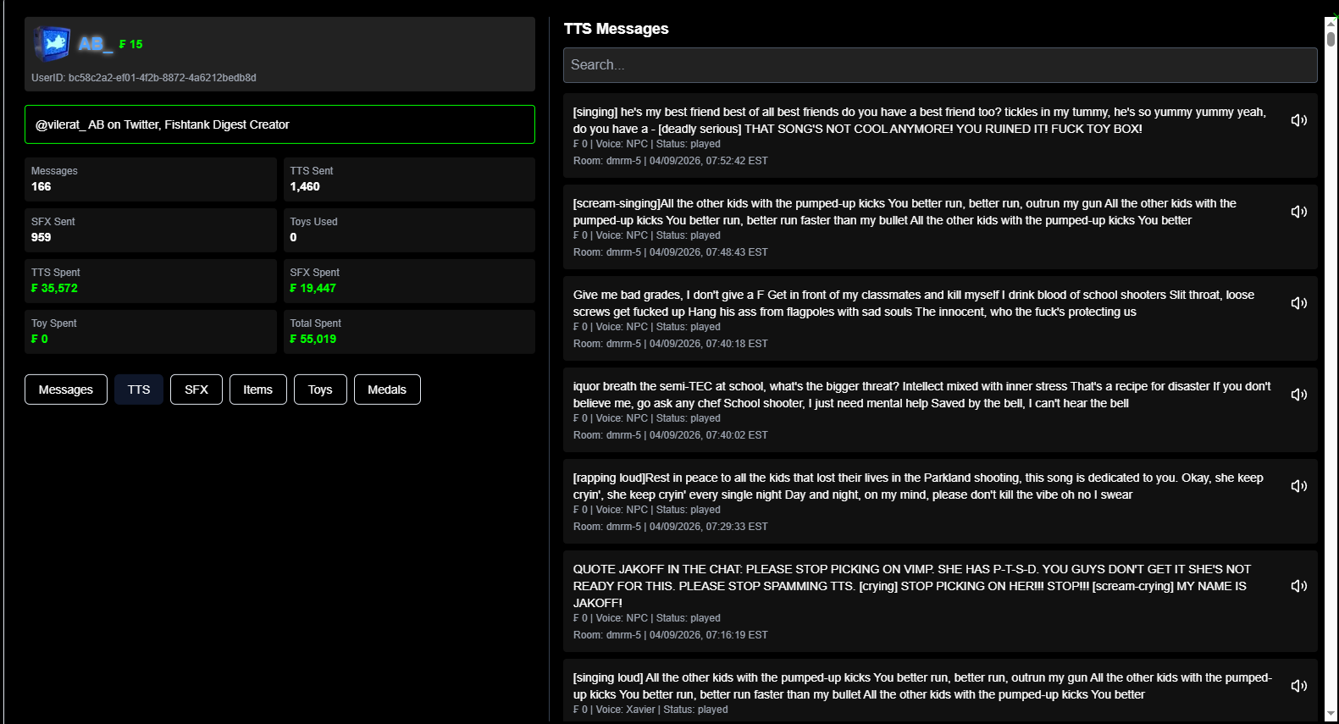Click the timestamp 04/09/2026, 07:48:43 EST
Viewport: 1339px width, 724px height.
pos(709,252)
